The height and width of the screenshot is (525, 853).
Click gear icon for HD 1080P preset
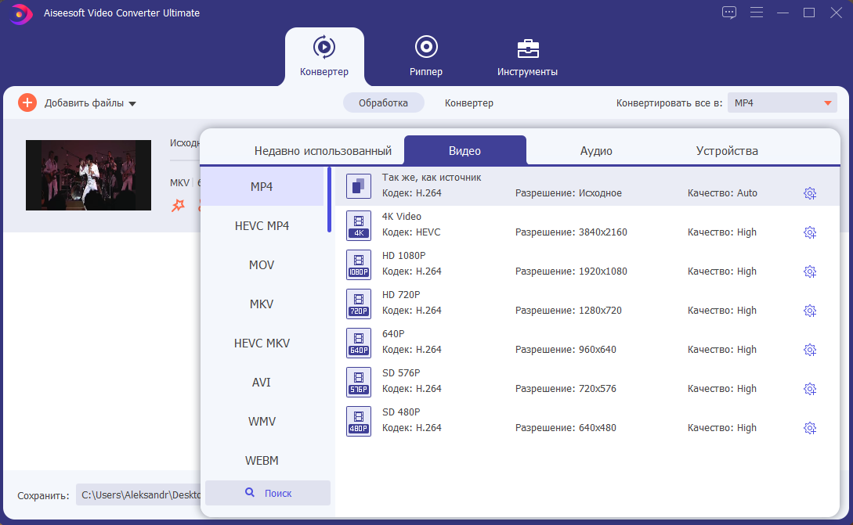[810, 271]
